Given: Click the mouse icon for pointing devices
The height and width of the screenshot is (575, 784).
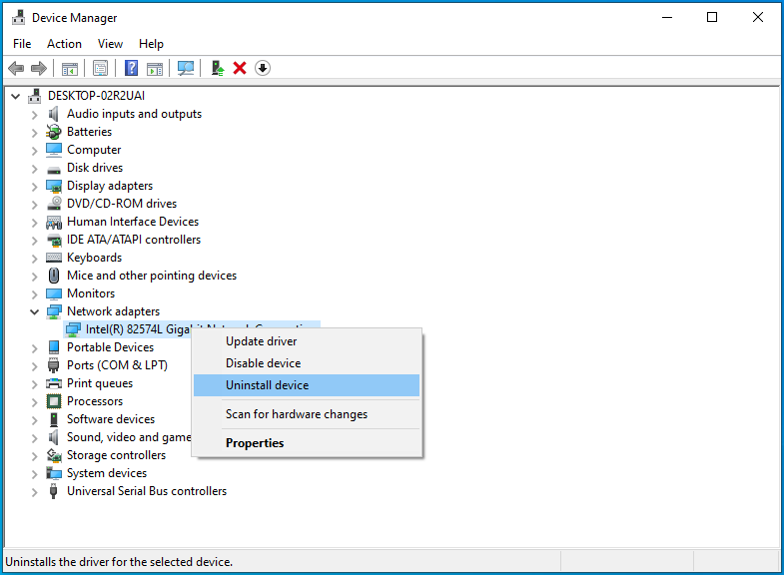Looking at the screenshot, I should coord(54,276).
